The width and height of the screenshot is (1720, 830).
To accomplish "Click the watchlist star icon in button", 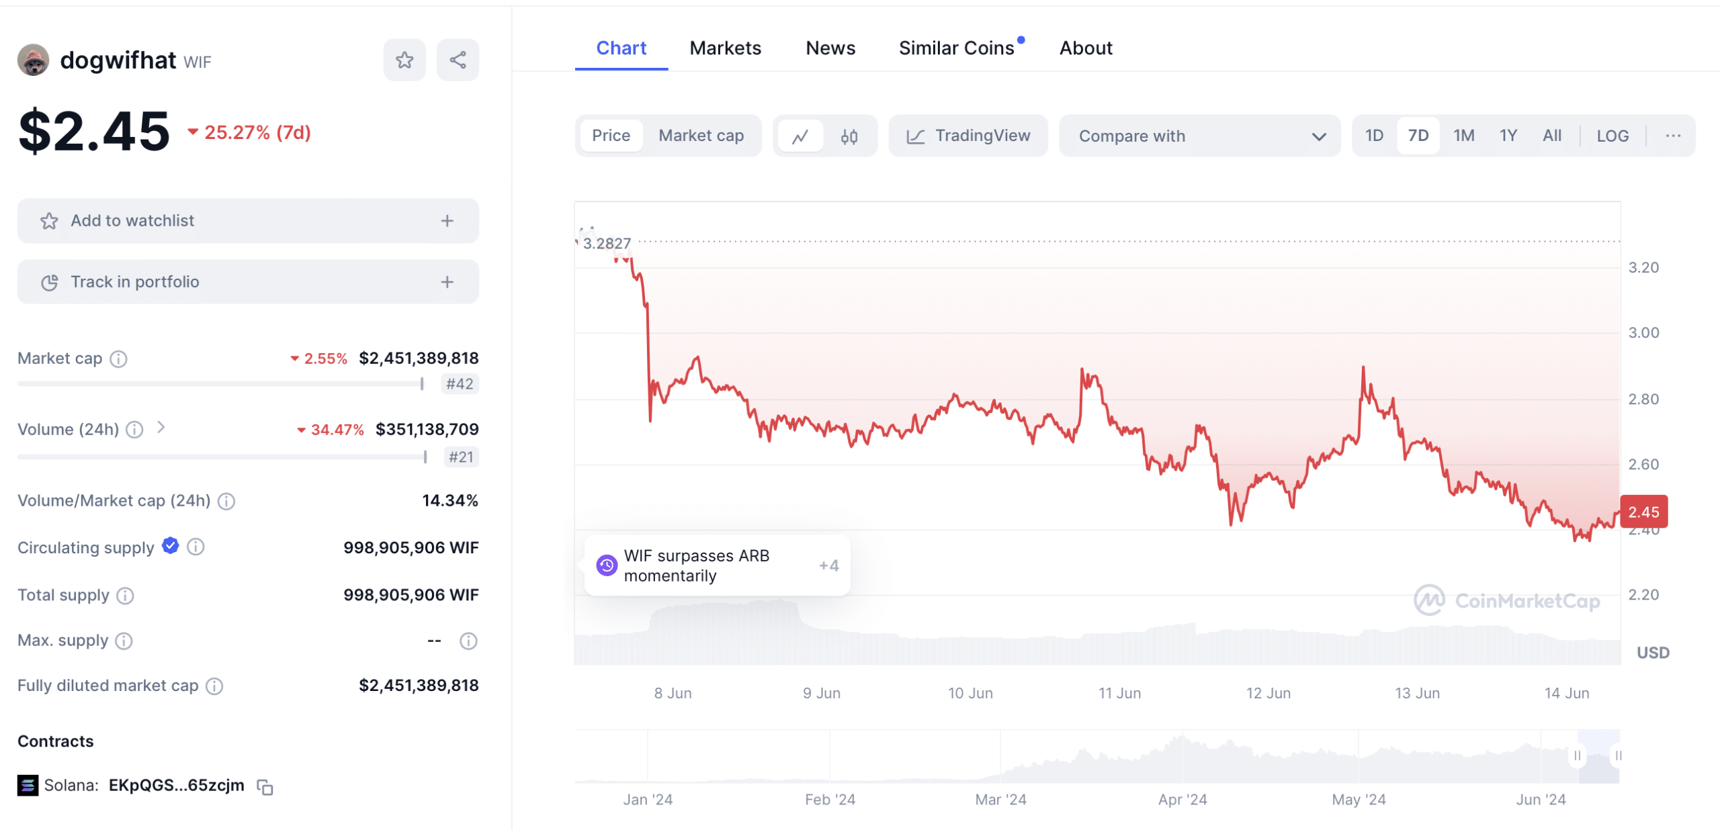I will (49, 221).
